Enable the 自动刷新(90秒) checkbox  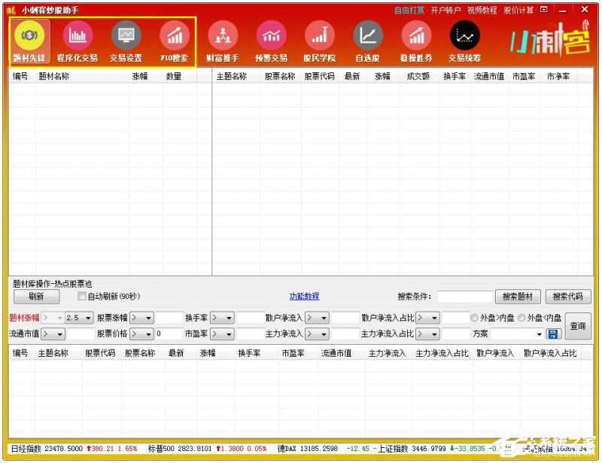(82, 296)
